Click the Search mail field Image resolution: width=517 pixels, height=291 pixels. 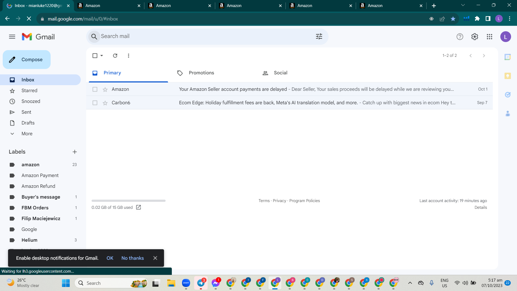coord(207,36)
